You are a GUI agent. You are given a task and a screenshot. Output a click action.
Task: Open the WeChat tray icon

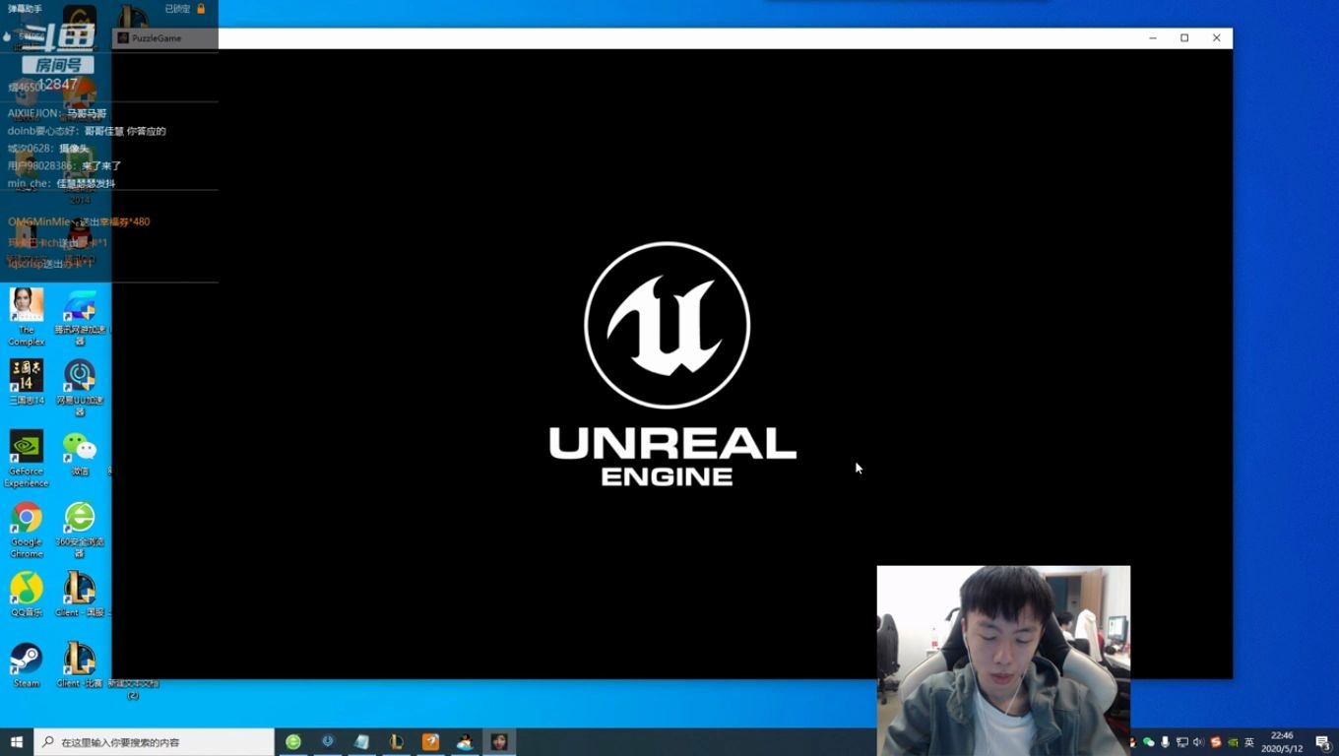(x=1149, y=742)
